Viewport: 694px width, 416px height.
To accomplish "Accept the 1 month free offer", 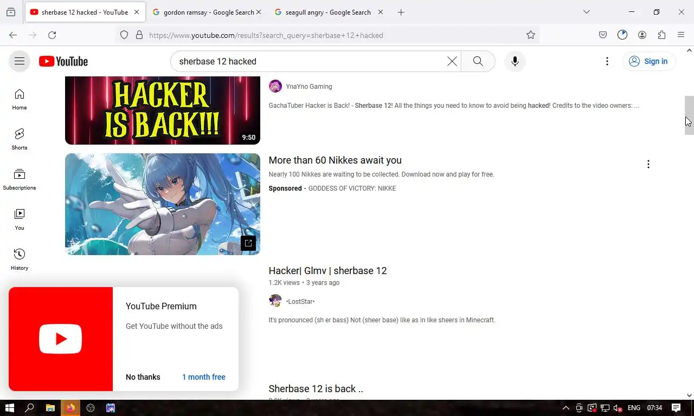I will tap(204, 377).
